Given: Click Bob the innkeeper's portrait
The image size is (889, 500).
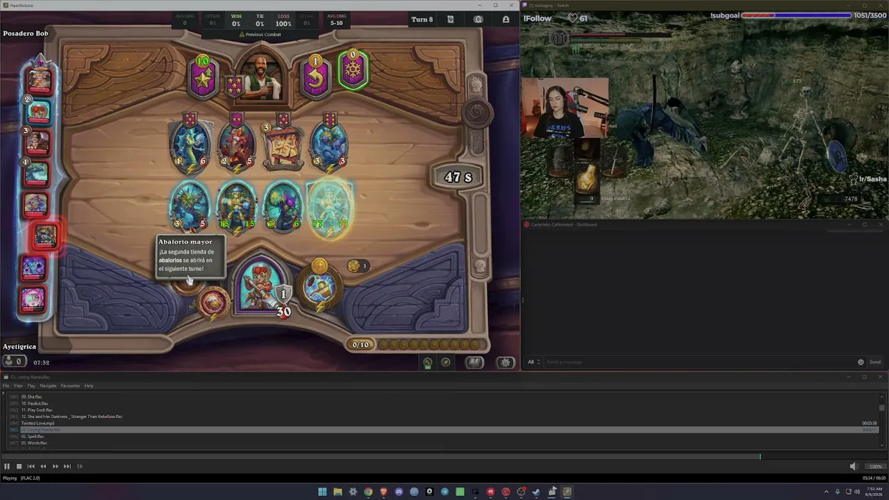Looking at the screenshot, I should click(260, 76).
